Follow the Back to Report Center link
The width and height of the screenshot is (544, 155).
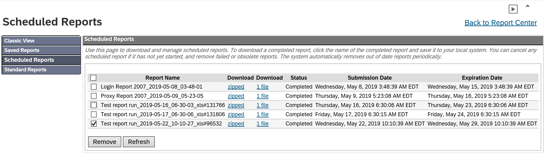[x=501, y=23]
